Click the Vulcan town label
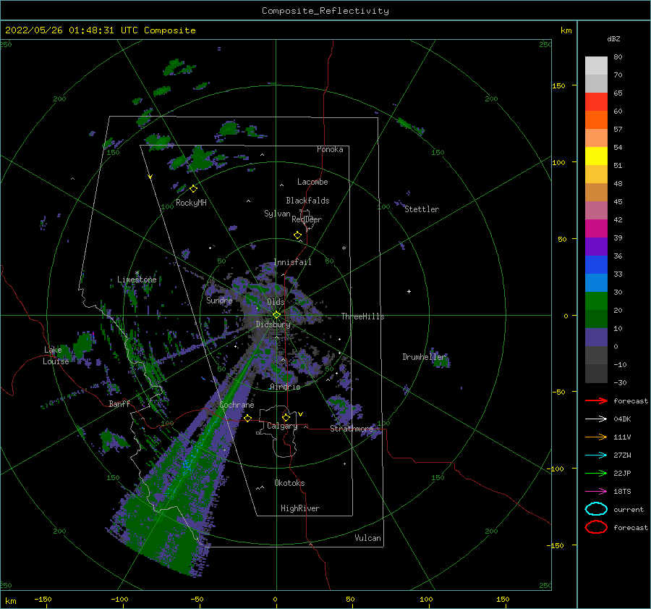Screen dimensions: 651x609 (367, 538)
